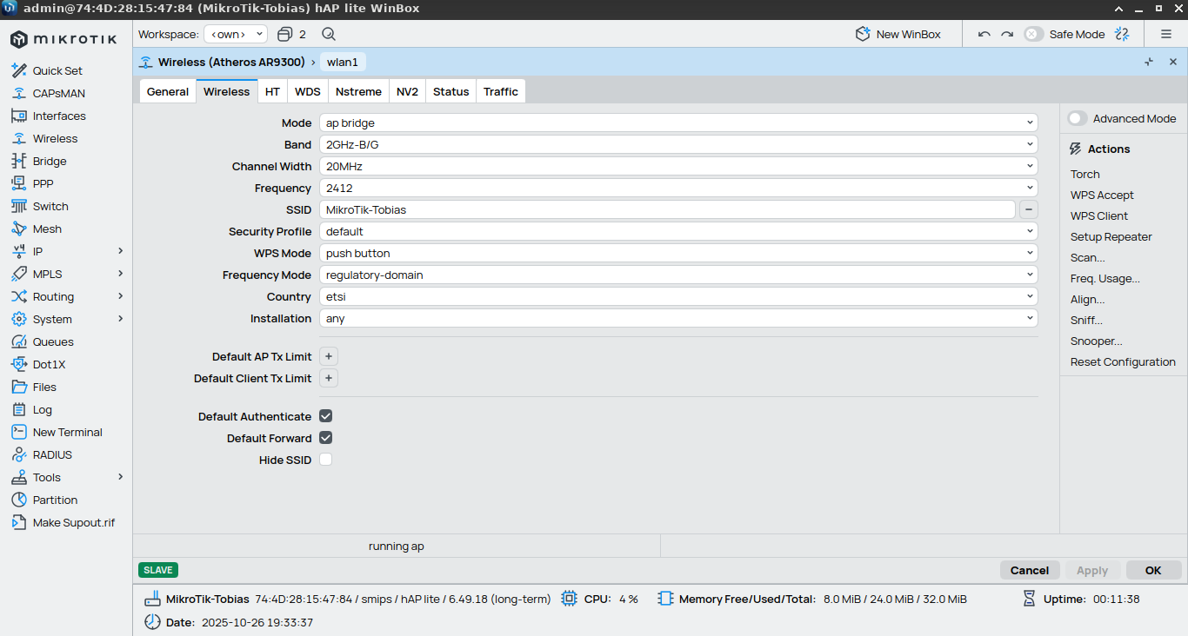Click the OK button
Screen dimensions: 1188x636
tap(1153, 570)
